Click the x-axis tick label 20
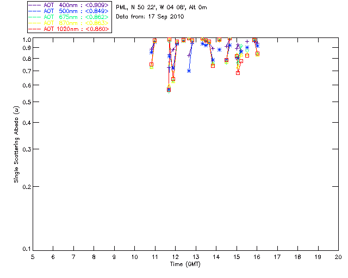Image resolution: width=348 pixels, height=278 pixels. pyautogui.click(x=338, y=257)
